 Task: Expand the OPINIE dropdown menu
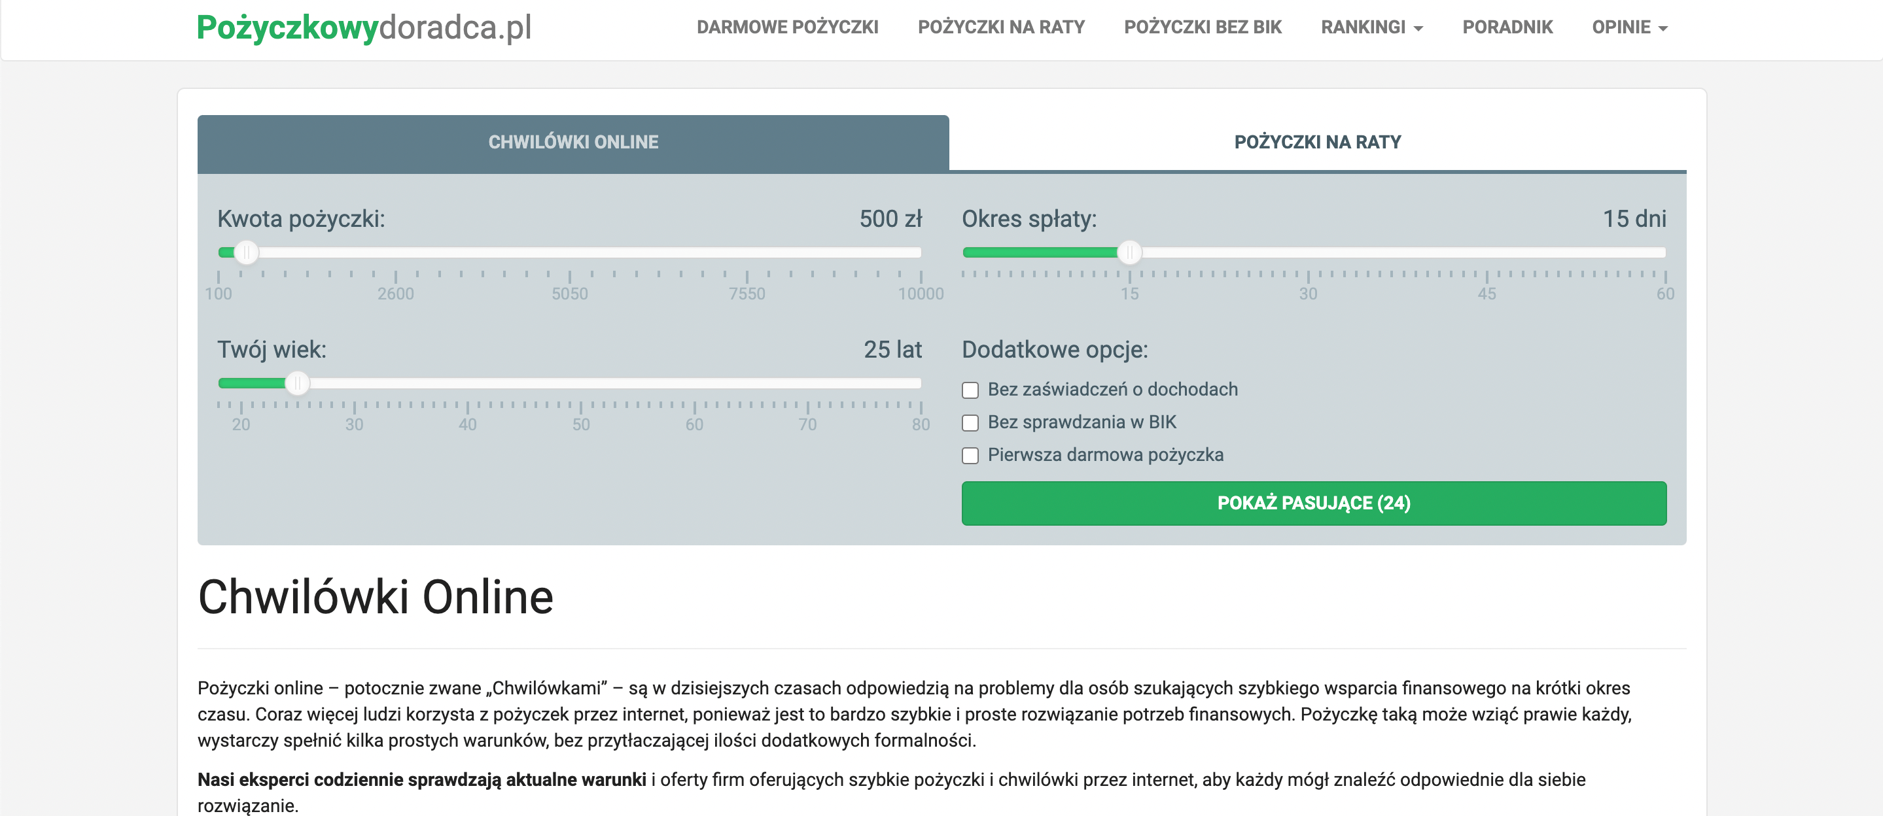coord(1629,27)
